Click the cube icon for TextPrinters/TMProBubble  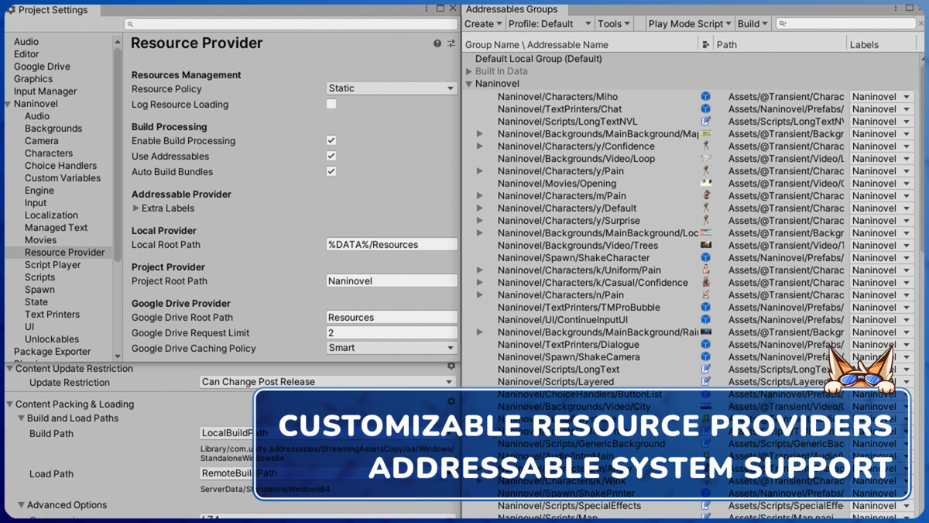(x=706, y=308)
